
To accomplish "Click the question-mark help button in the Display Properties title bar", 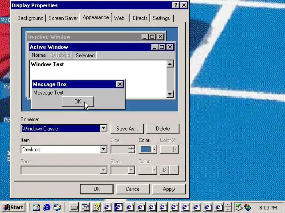I will (x=175, y=5).
